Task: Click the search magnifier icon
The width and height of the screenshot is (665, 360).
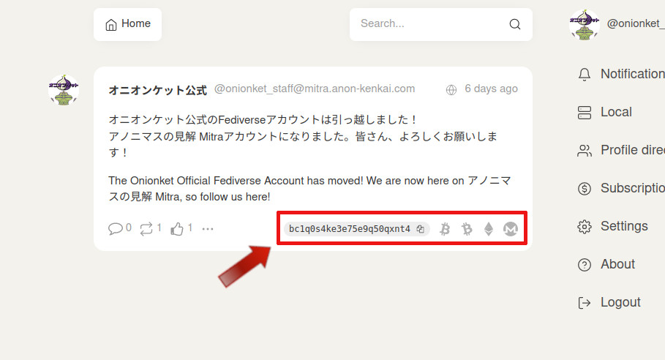Action: (x=515, y=24)
